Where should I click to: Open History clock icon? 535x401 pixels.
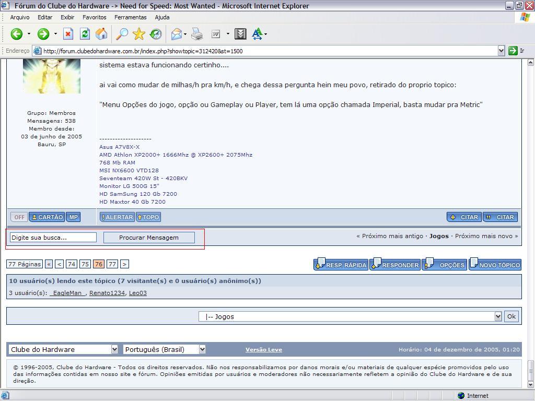click(156, 34)
